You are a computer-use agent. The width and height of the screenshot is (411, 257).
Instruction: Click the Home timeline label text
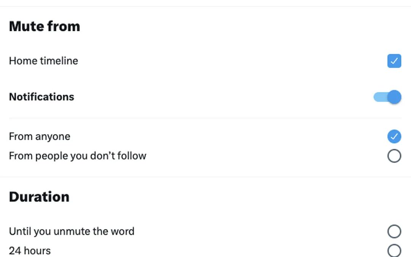(x=43, y=61)
